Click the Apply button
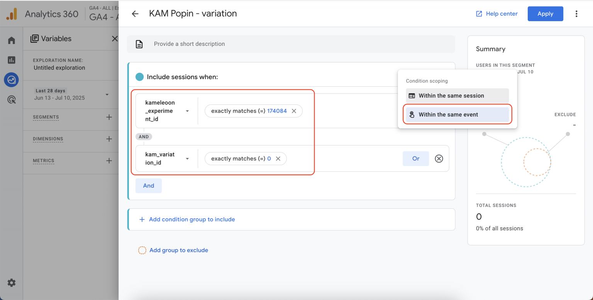 pyautogui.click(x=545, y=14)
